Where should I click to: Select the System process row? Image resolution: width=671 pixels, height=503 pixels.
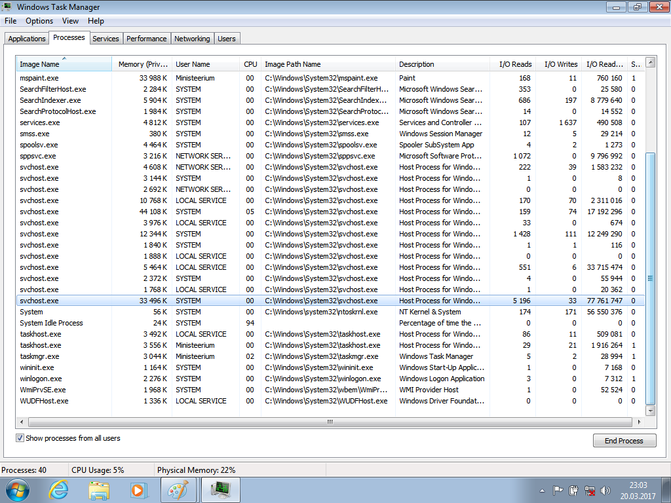[x=330, y=312]
